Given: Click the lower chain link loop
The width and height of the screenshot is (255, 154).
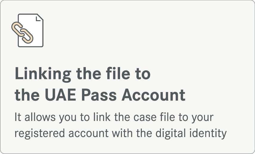Looking at the screenshot, I should coord(27,37).
